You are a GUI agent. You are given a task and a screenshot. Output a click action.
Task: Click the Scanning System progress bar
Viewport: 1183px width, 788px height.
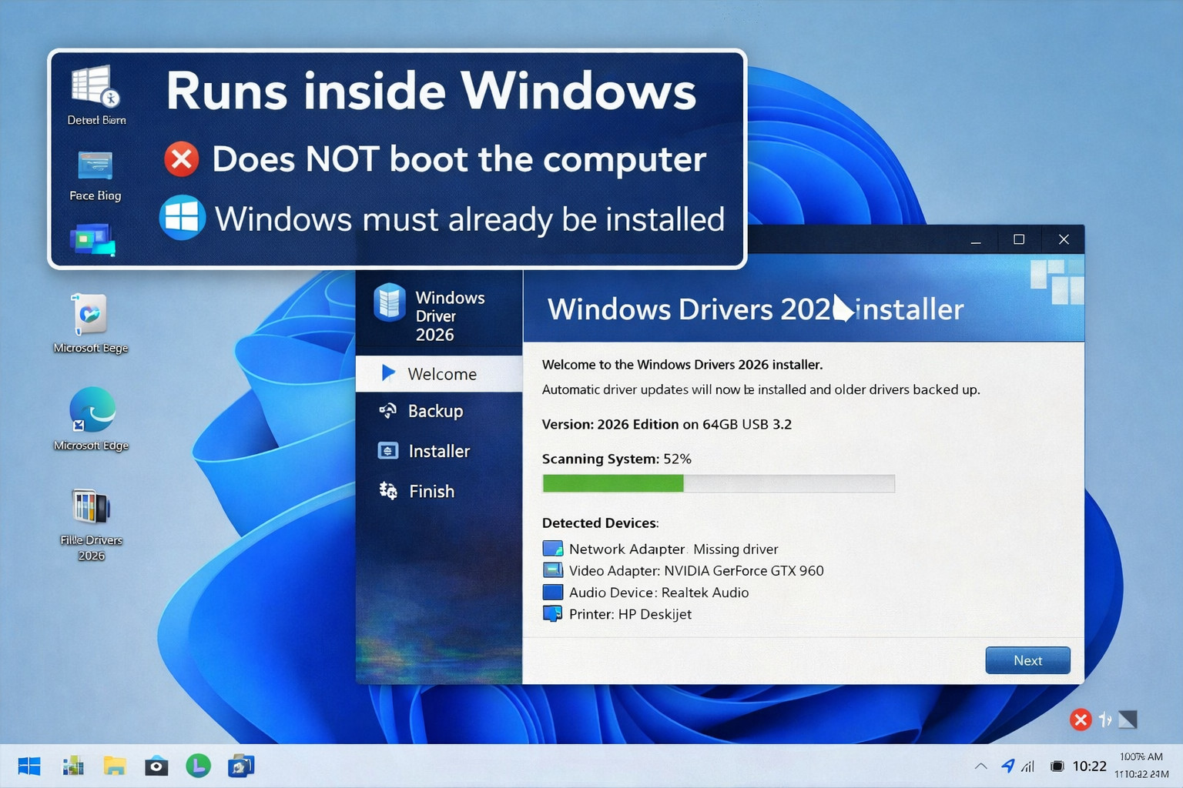pos(719,483)
